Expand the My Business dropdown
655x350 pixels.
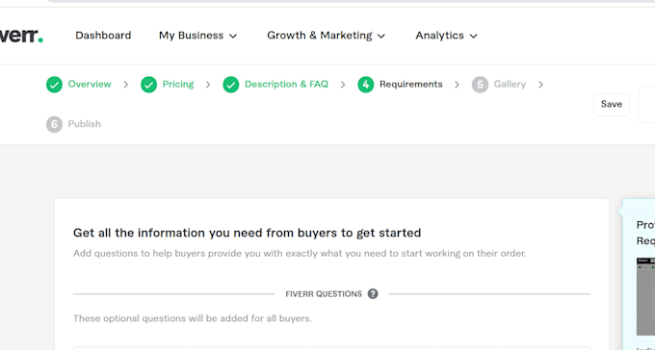[x=198, y=36]
